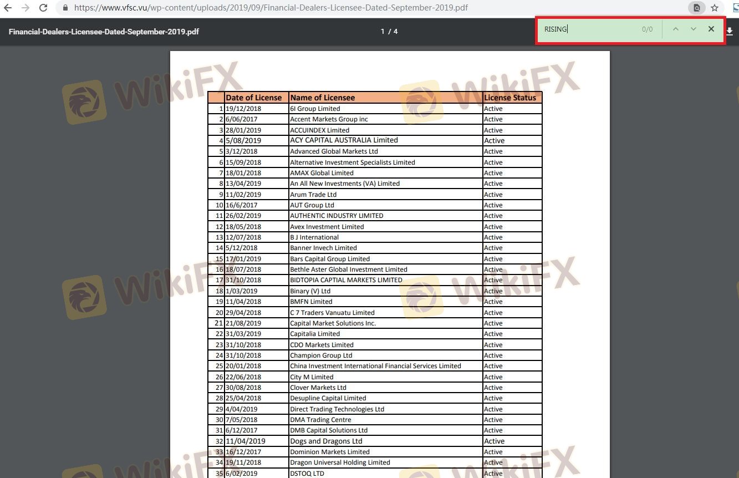Go to previous search match
739x478 pixels.
pyautogui.click(x=675, y=29)
